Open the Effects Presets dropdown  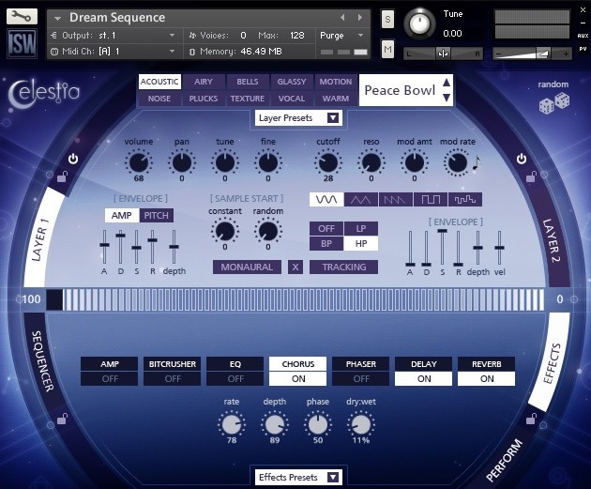[298, 478]
